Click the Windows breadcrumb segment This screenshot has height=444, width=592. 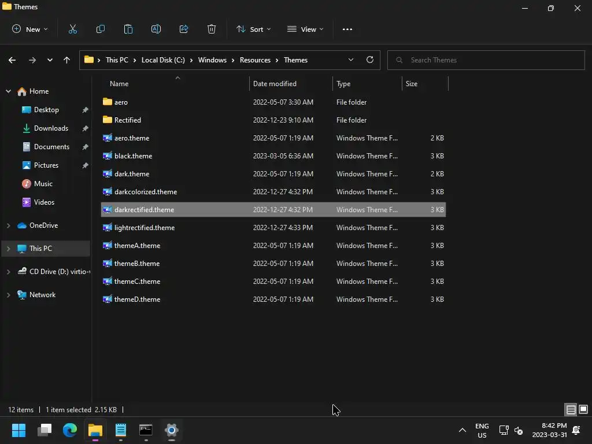[x=212, y=60]
